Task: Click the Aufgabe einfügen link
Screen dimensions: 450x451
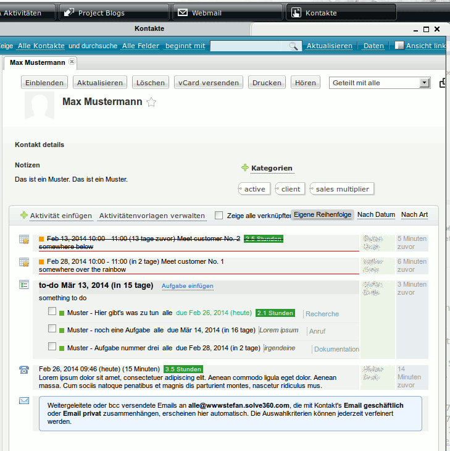Action: (x=188, y=286)
